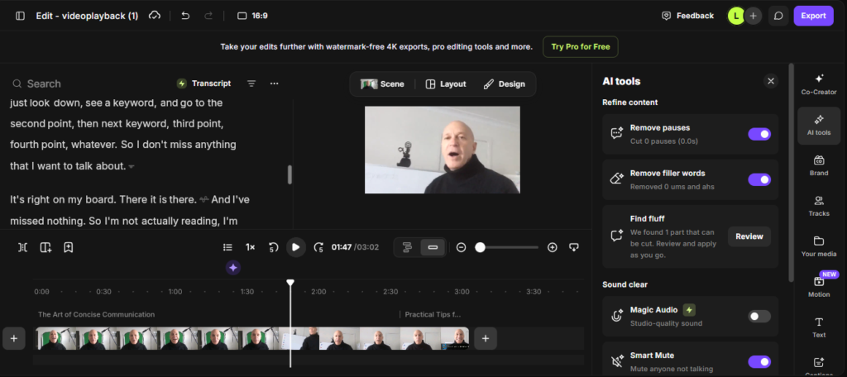
Task: Click the purple Export button
Action: point(813,16)
